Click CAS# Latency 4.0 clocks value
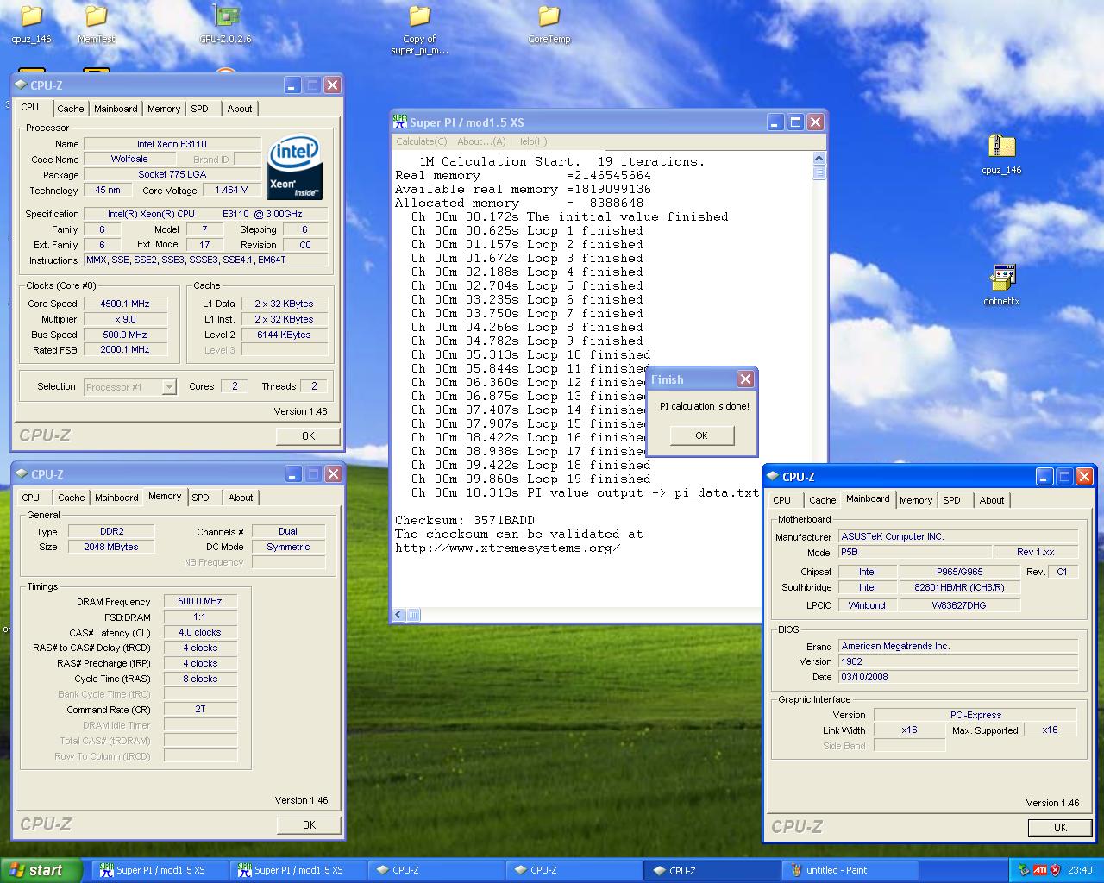Viewport: 1104px width, 883px height. coord(200,632)
